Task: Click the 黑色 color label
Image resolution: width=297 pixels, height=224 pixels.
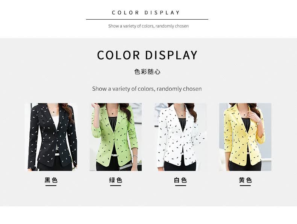Action: 51,180
